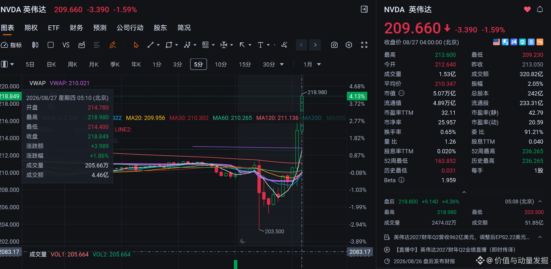This screenshot has width=551, height=269.
Task: Select the 1分 timeframe
Action: pyautogui.click(x=157, y=65)
